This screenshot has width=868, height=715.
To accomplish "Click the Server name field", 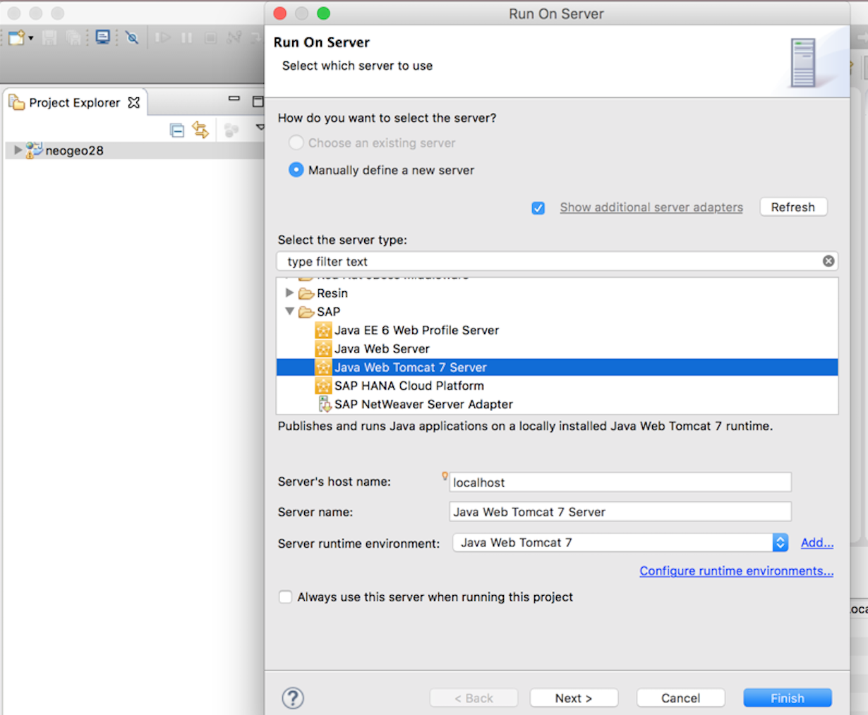I will pyautogui.click(x=620, y=512).
